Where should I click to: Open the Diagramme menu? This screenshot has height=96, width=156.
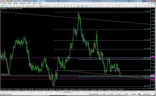(23, 3)
